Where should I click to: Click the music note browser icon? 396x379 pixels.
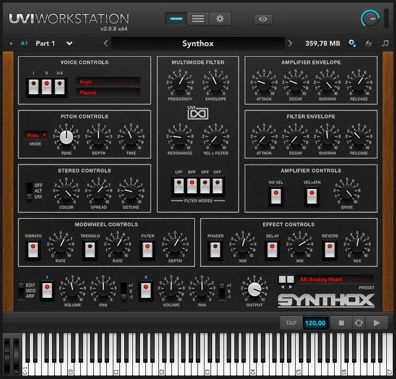click(385, 43)
